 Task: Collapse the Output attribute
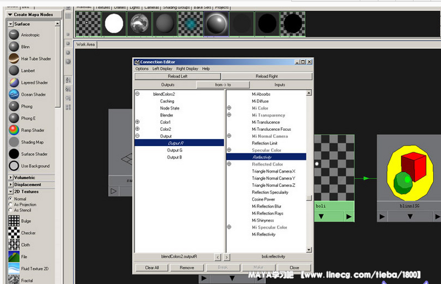point(137,136)
